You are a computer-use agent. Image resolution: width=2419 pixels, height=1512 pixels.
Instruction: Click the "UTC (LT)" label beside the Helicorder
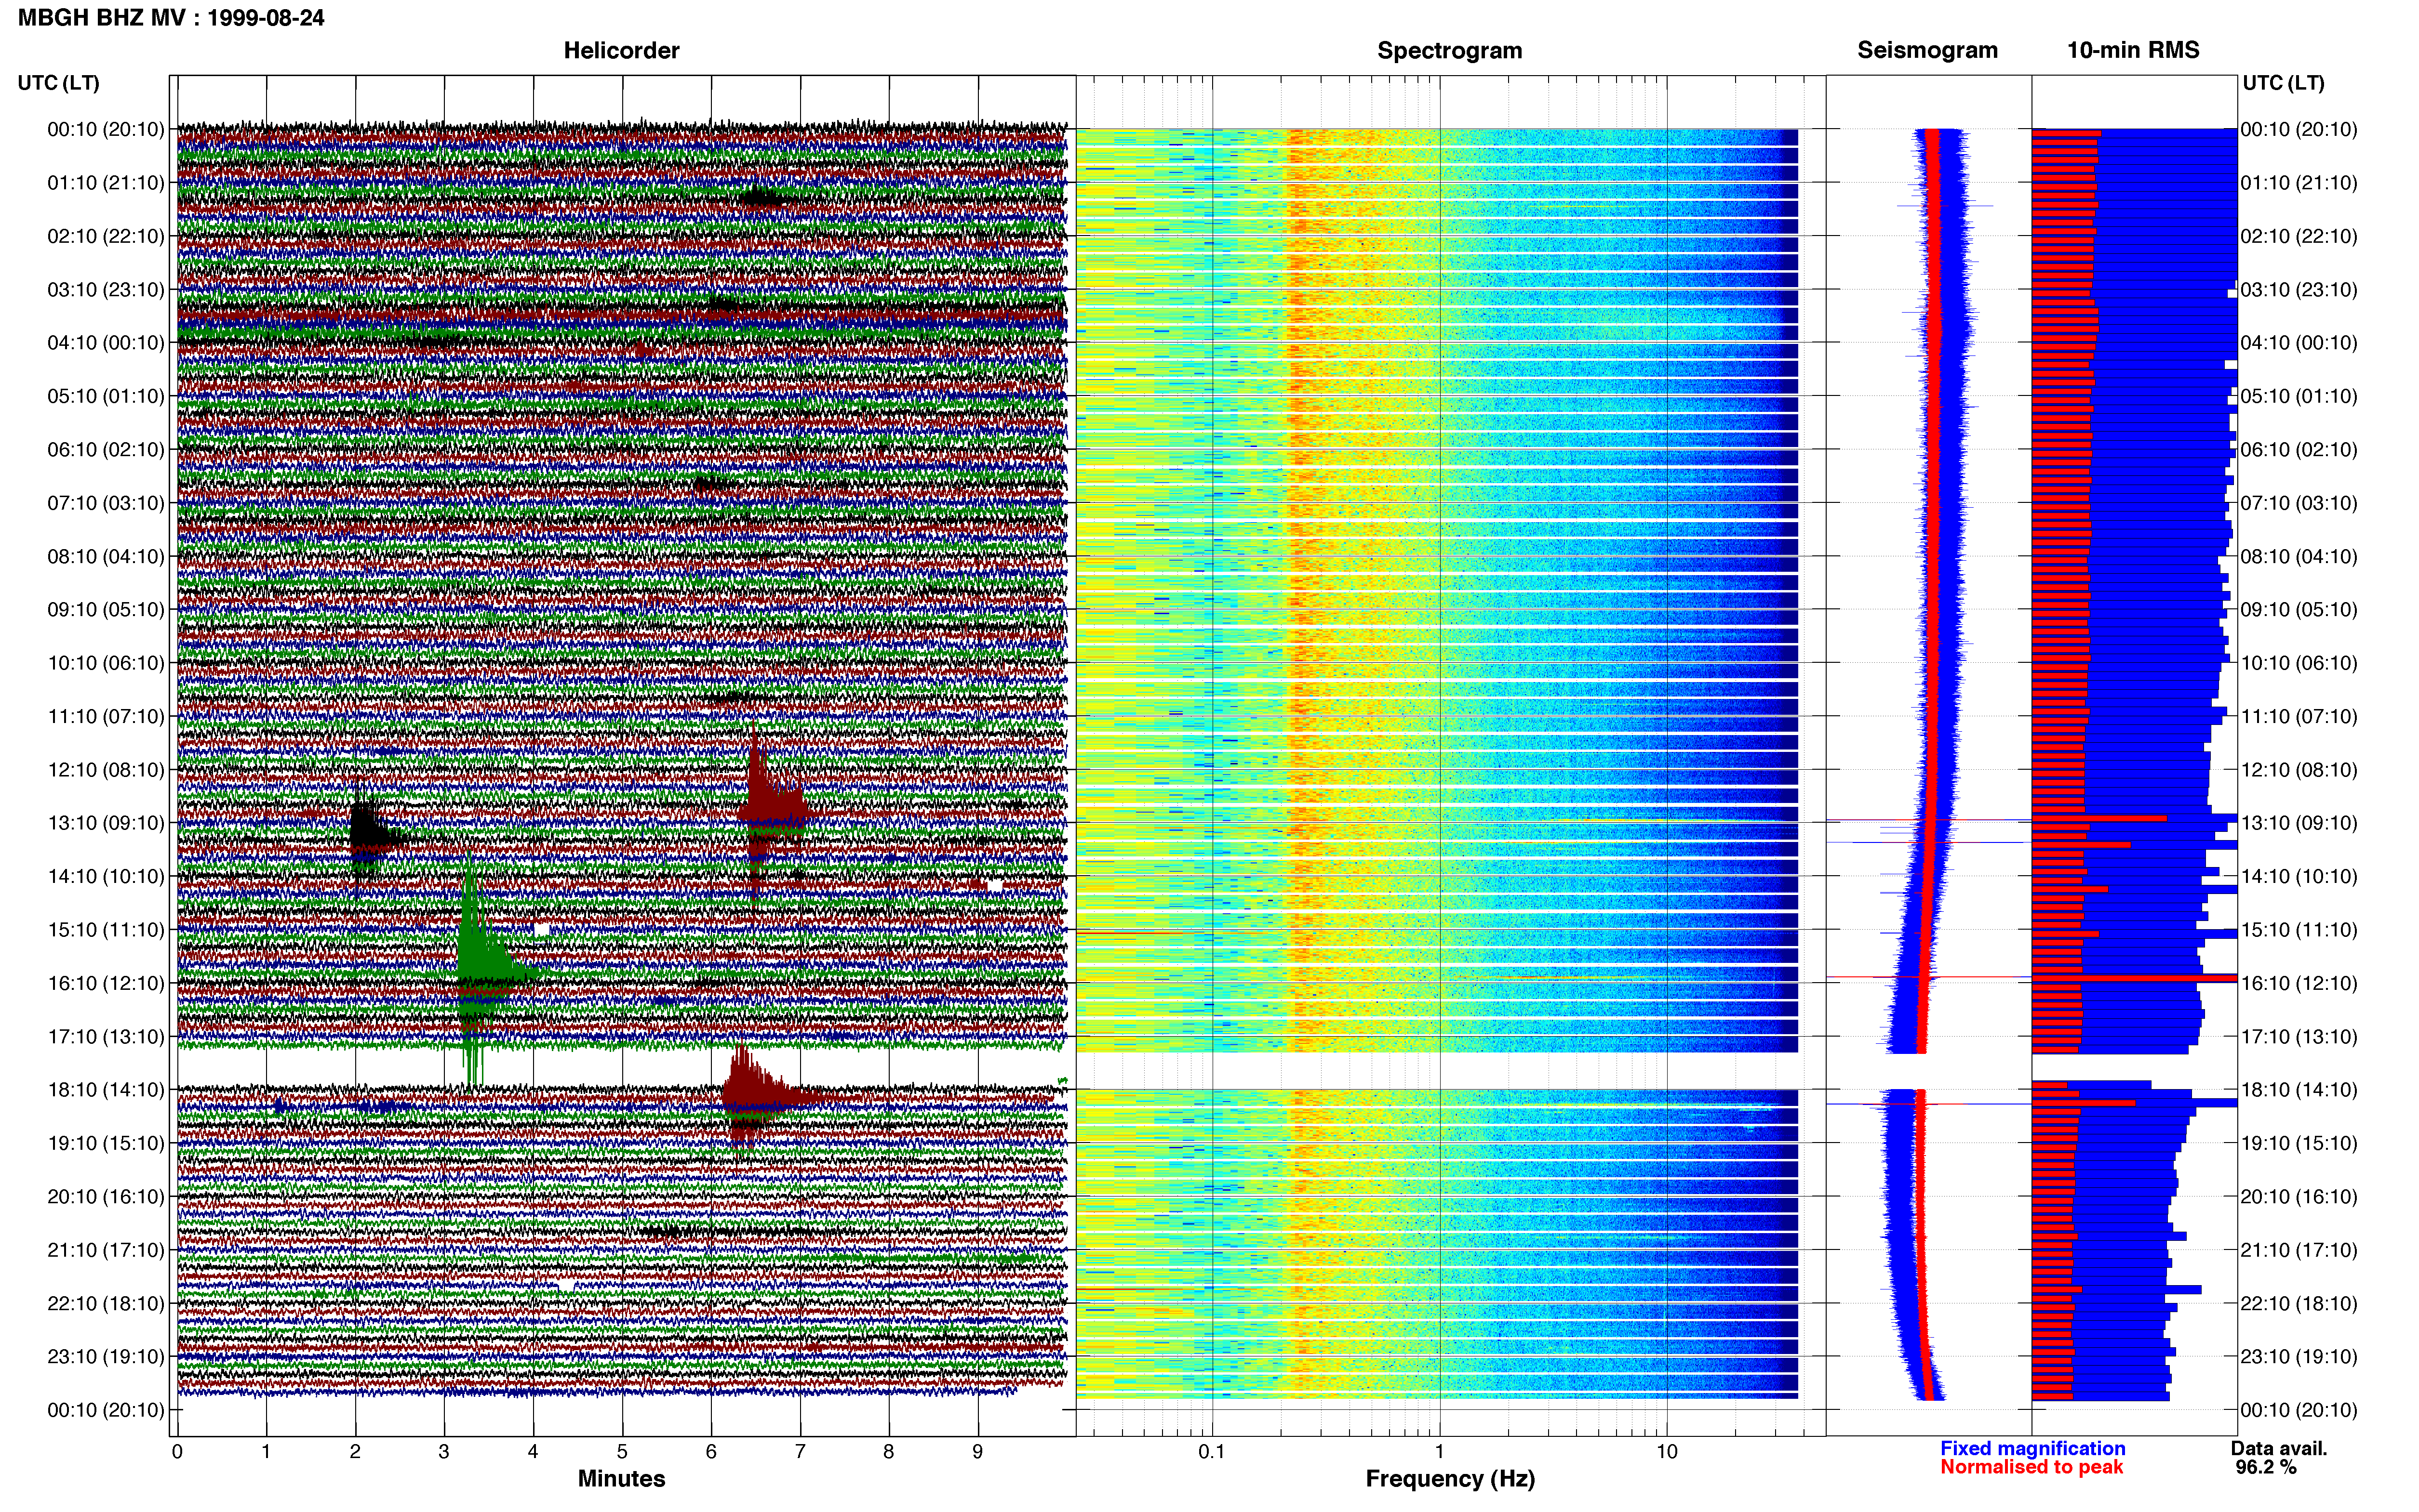point(58,82)
